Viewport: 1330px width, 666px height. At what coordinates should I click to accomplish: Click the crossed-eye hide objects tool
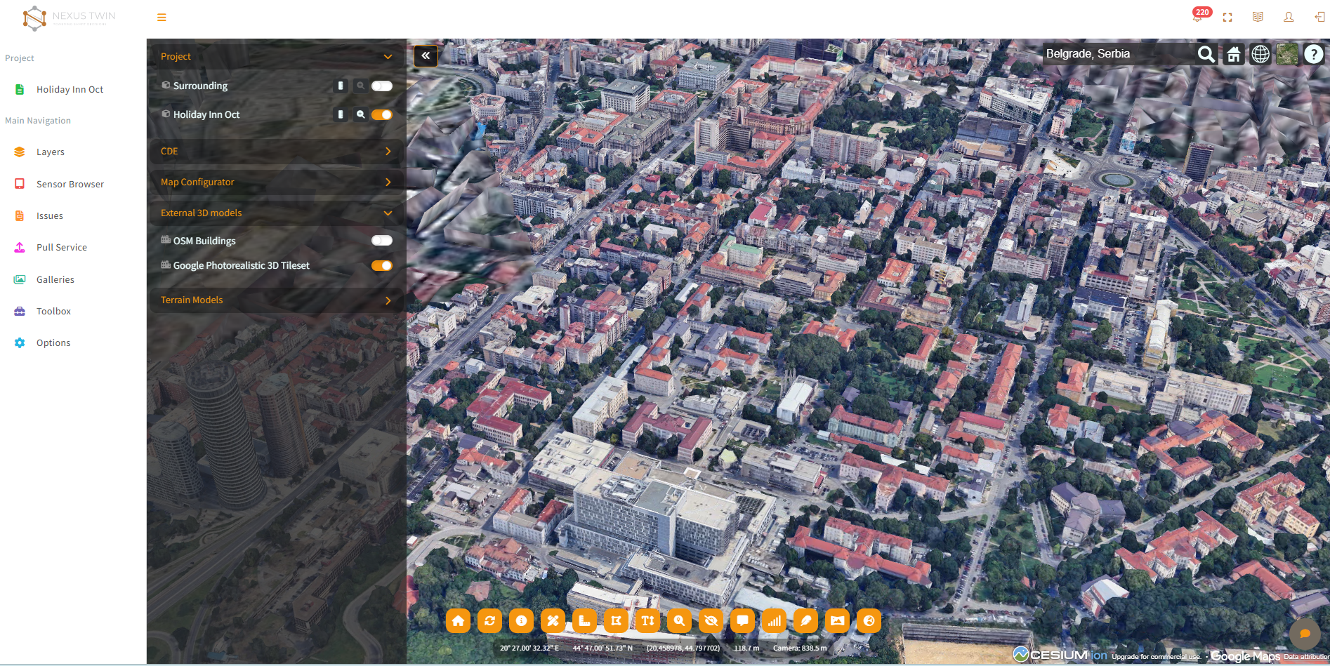[711, 621]
